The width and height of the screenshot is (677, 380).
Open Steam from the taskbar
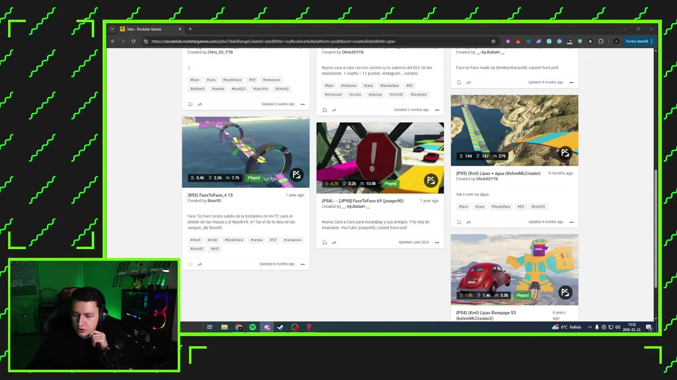280,327
